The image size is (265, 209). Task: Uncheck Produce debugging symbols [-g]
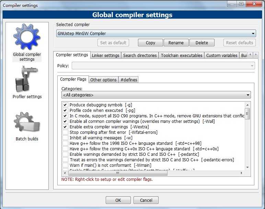coord(65,105)
